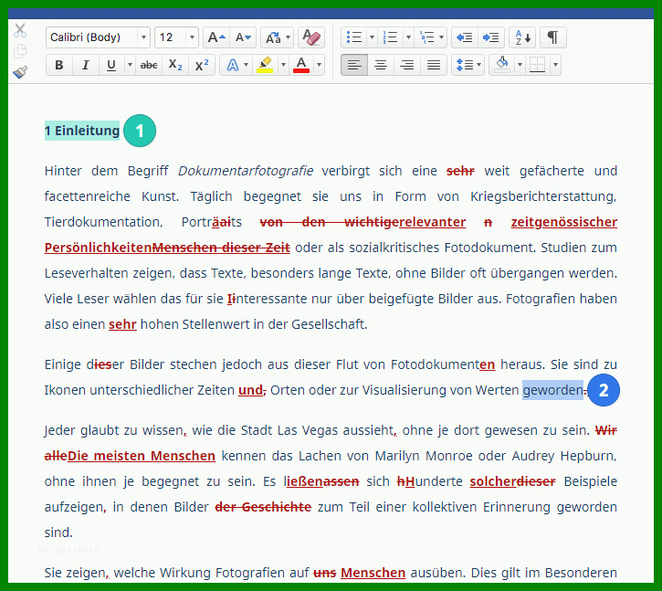Screen dimensions: 662x591
Task: Click the Copy icon
Action: 20,51
